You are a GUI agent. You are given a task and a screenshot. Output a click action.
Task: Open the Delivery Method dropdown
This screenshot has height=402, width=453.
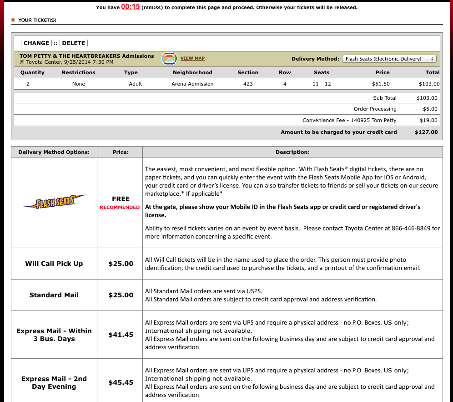389,59
